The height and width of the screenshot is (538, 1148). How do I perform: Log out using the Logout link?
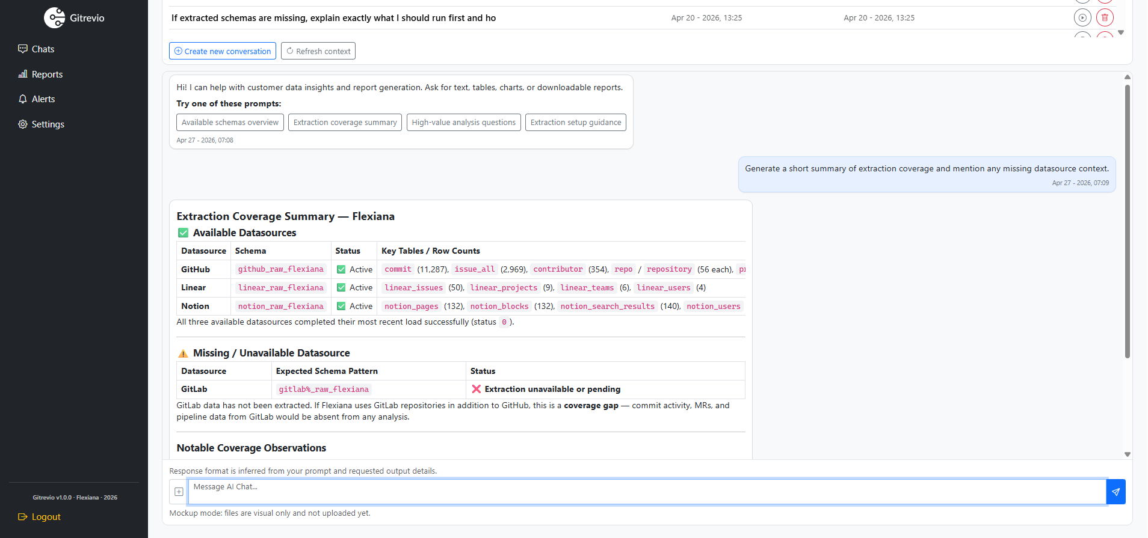(40, 517)
